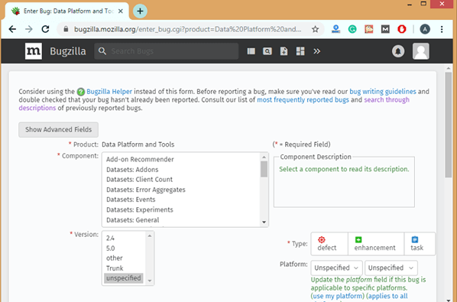The width and height of the screenshot is (457, 302).
Task: Click the component list scrollbar thumb
Action: 264,169
